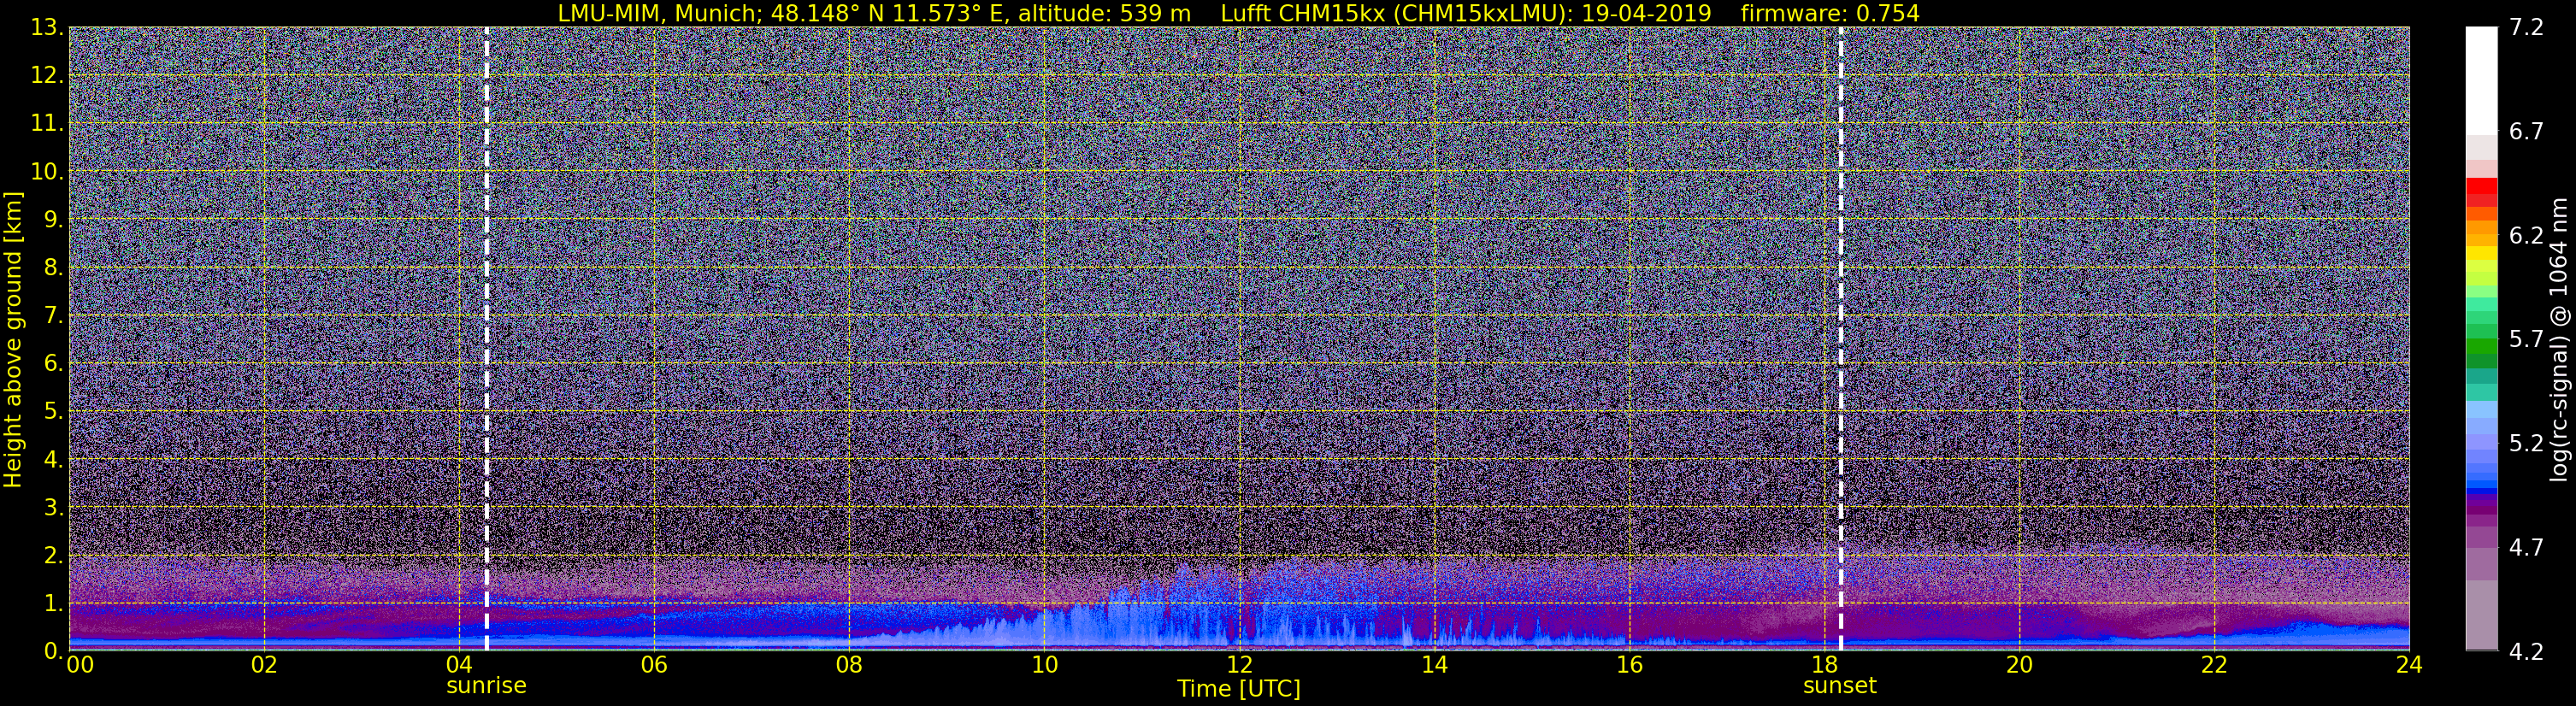This screenshot has width=2576, height=706.
Task: Click the colorbar label '4.7'
Action: pos(2526,548)
